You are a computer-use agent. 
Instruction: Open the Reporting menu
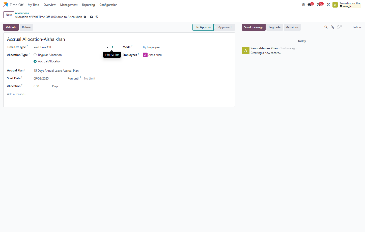(89, 5)
